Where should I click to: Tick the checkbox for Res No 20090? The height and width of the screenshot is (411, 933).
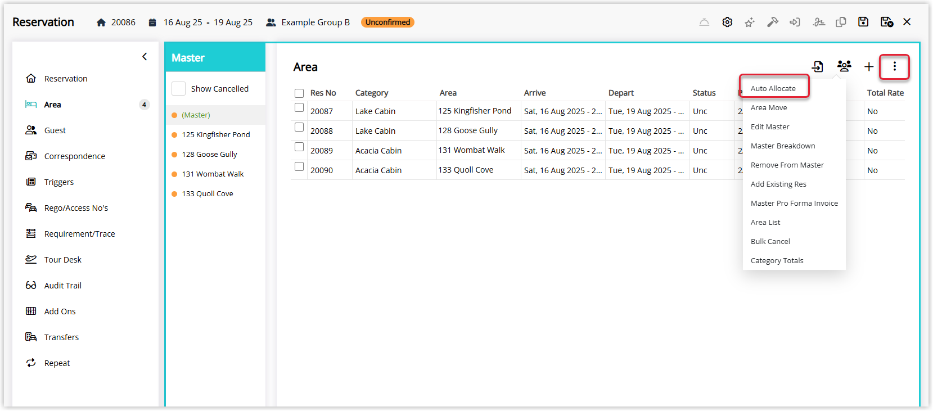[299, 166]
